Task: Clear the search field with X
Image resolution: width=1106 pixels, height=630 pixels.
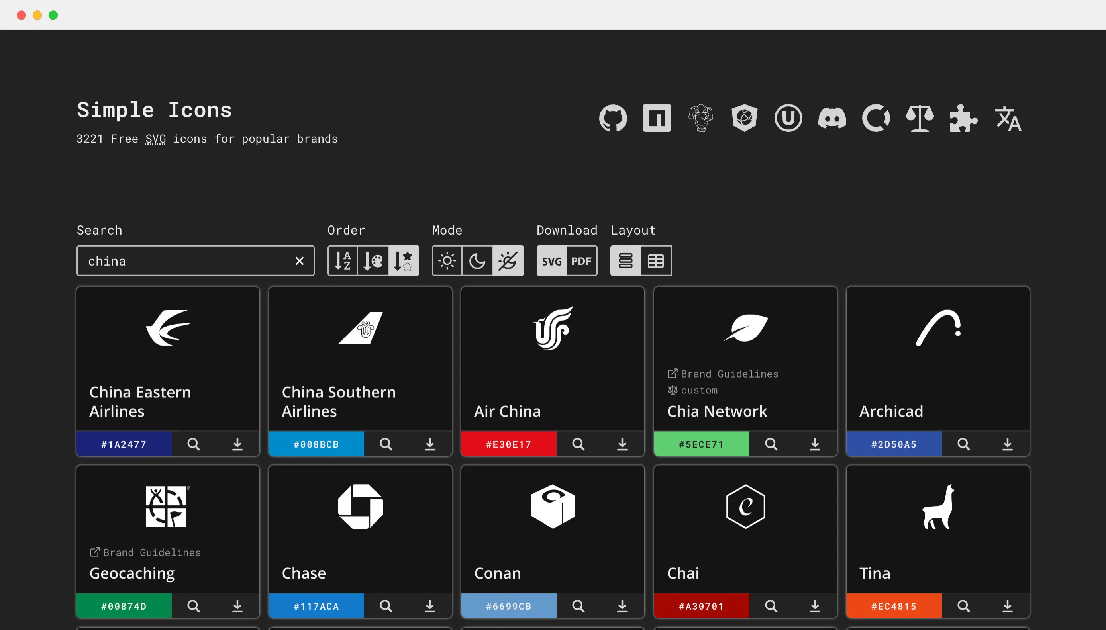Action: point(300,261)
